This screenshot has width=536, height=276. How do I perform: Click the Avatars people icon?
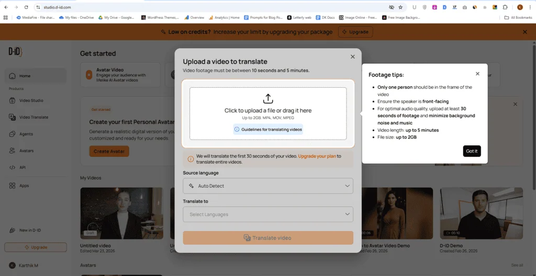tap(13, 151)
